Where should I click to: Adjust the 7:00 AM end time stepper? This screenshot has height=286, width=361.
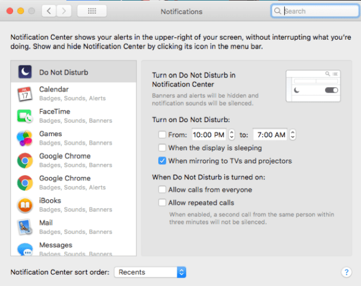(293, 135)
